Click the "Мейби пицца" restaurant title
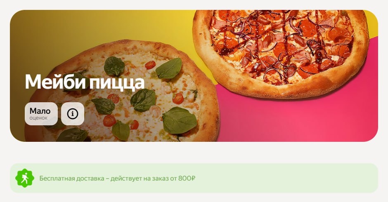388x202 pixels. [85, 82]
